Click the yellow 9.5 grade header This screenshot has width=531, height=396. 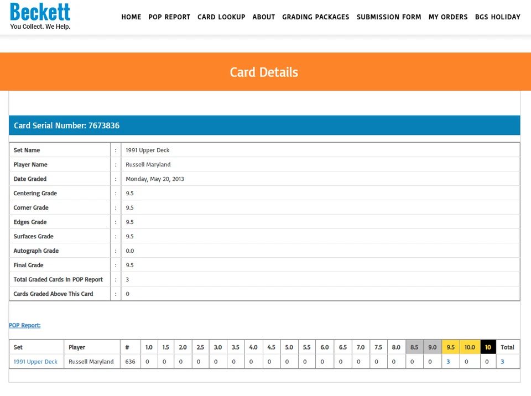click(450, 347)
